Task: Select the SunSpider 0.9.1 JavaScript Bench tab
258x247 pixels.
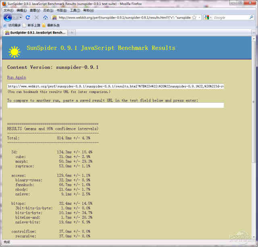Action: pyautogui.click(x=35, y=33)
